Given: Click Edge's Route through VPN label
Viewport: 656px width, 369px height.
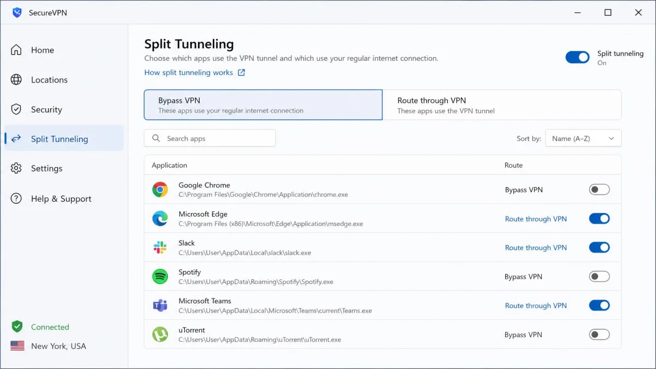Looking at the screenshot, I should (x=536, y=219).
